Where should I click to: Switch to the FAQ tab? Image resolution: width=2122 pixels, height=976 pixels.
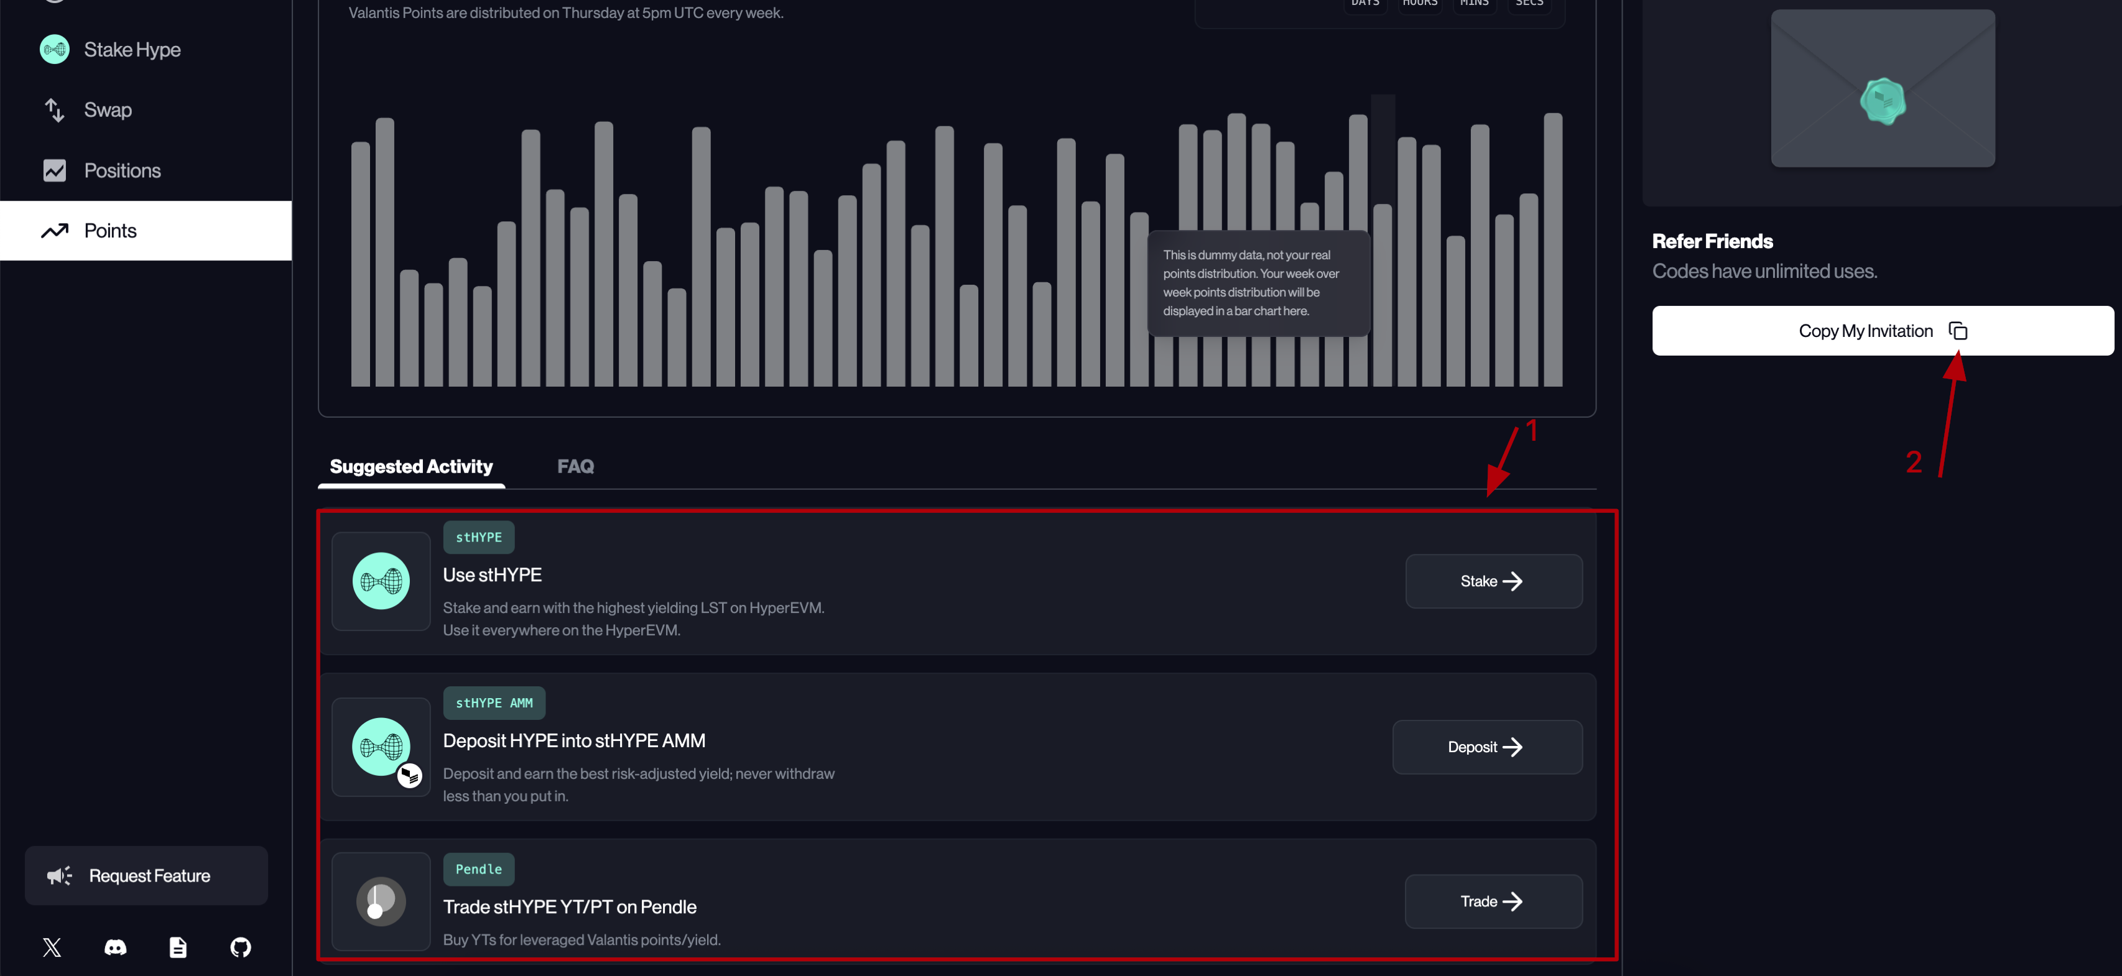coord(575,466)
